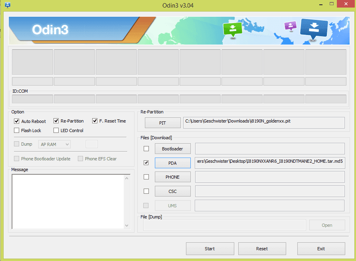Click the CSC file button
Screen dimensions: 356x261
[x=172, y=191]
